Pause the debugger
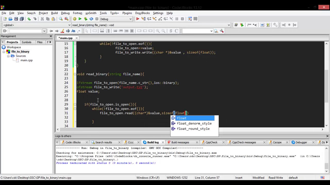Viewport: 330px width, 185px height. tap(177, 19)
